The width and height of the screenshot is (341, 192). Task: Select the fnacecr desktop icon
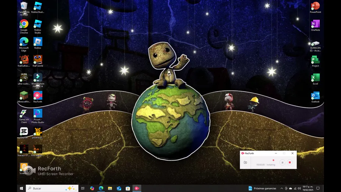tap(24, 151)
